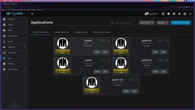The image size is (195, 110).
Task: Reload the page in browser
Action: tap(8, 7)
